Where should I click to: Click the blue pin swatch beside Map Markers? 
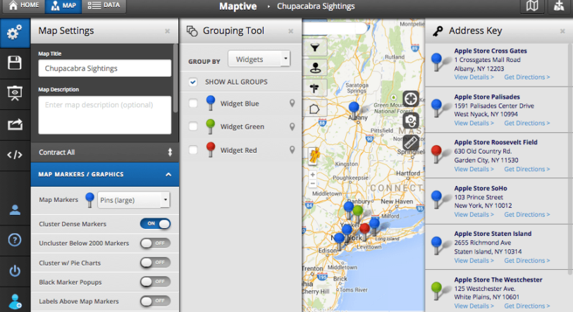point(90,200)
